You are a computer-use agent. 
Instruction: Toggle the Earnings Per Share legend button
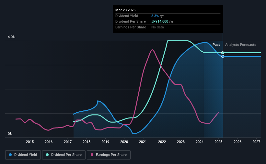[109, 155]
